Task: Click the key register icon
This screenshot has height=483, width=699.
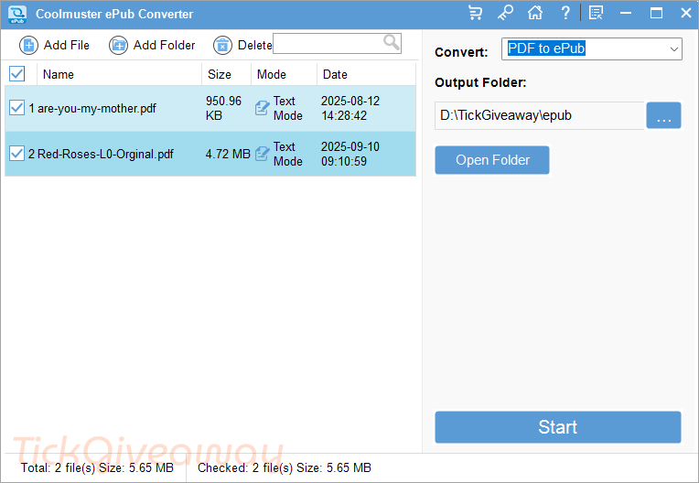Action: pos(506,13)
